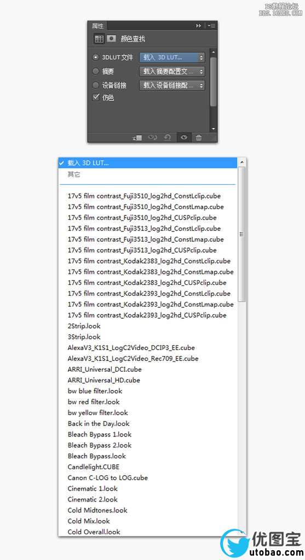Screen dimensions: 305x560
Task: Click the clip to layer icon
Action: [x=137, y=137]
